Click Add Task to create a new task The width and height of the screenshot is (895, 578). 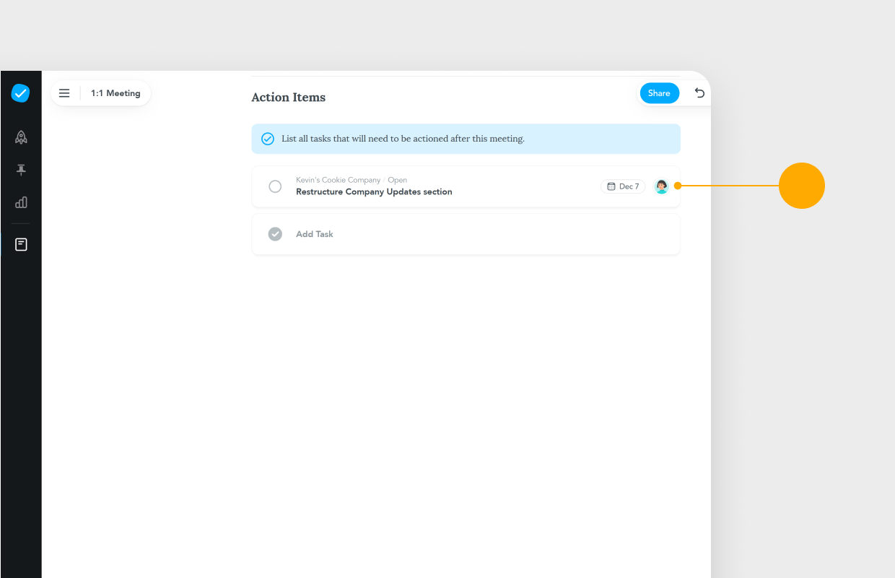(x=313, y=233)
